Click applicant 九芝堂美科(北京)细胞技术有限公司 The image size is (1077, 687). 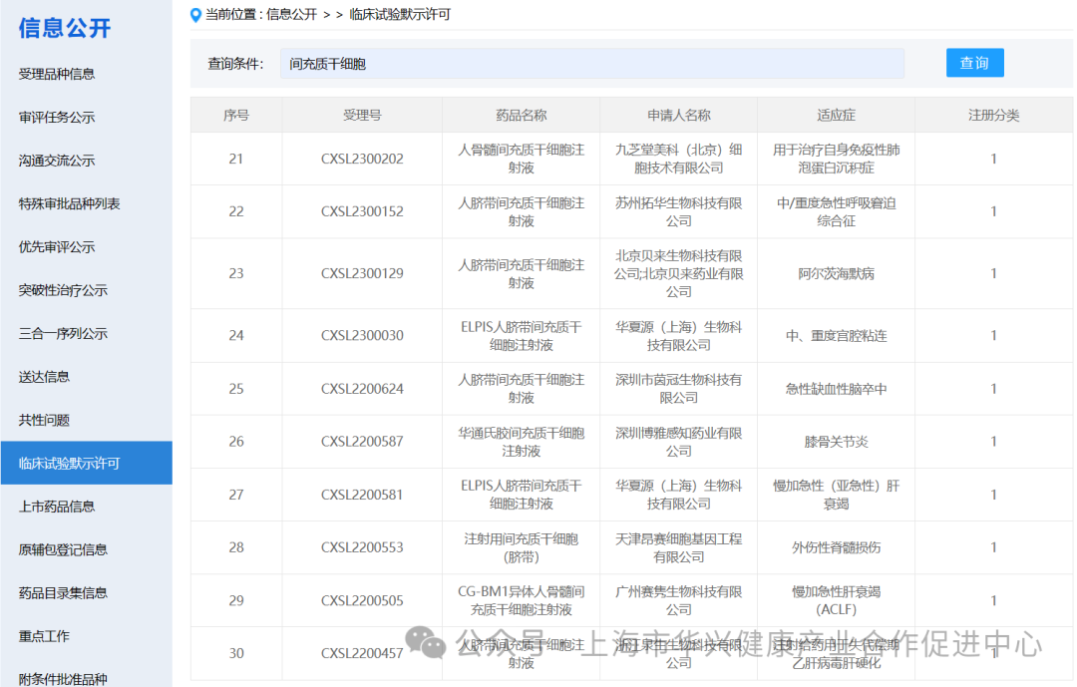pos(679,159)
